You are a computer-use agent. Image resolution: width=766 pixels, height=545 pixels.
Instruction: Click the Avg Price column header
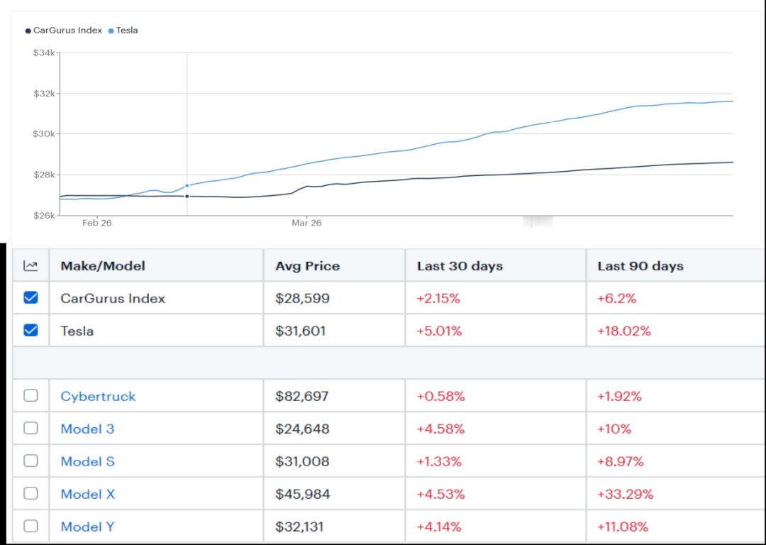click(307, 266)
